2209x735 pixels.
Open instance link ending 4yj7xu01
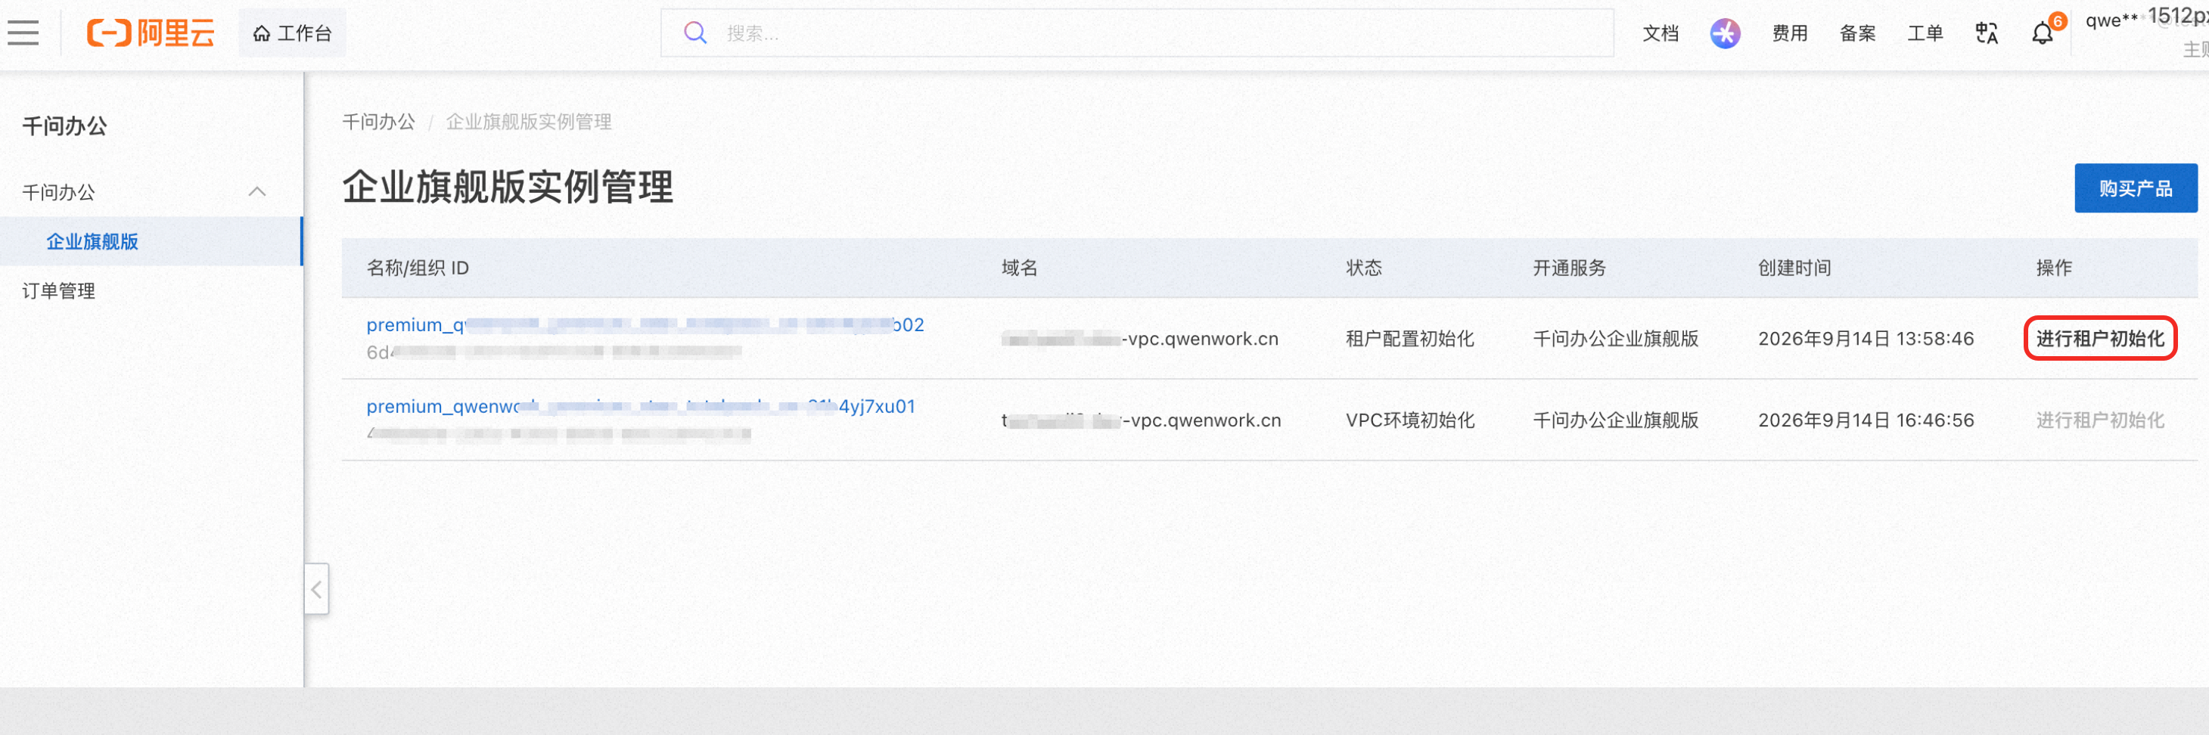click(641, 407)
